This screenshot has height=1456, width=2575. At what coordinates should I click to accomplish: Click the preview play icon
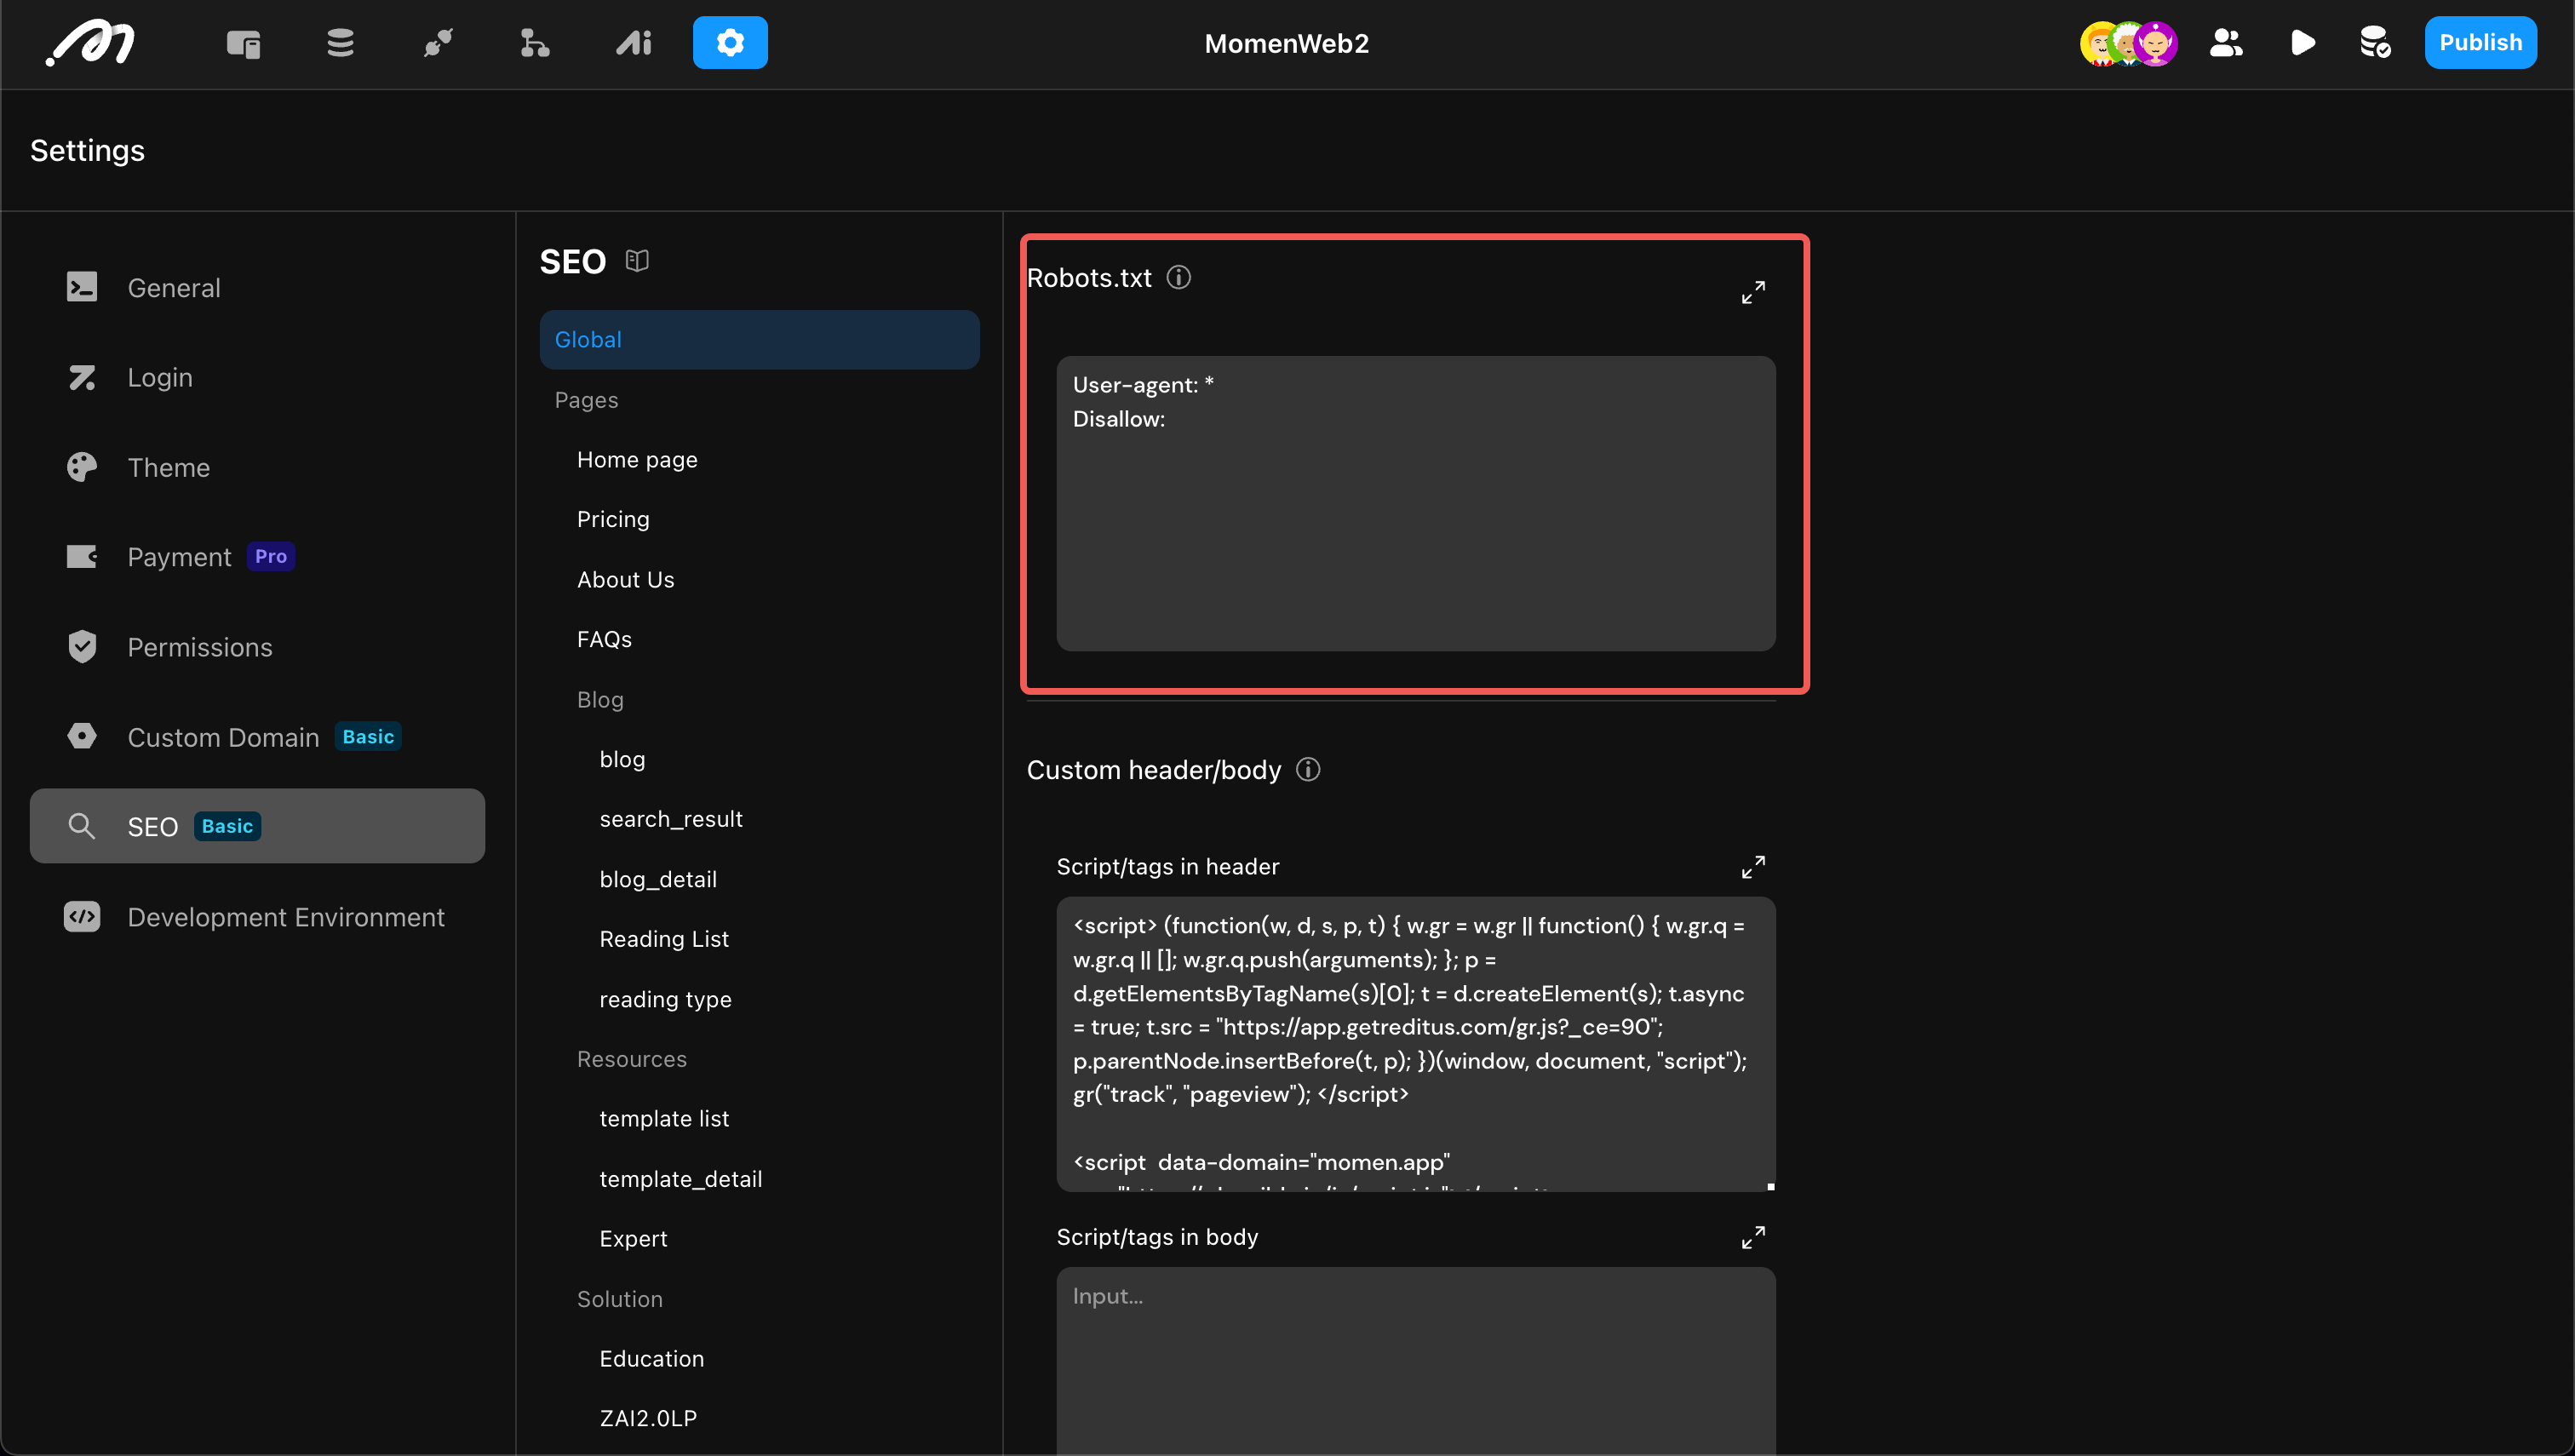coord(2303,43)
